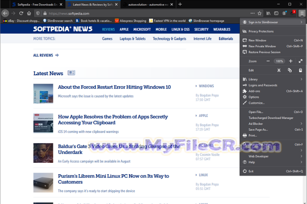Open eBay Discount shopping bookmark
Image resolution: width=307 pixels, height=204 pixels.
point(21,21)
